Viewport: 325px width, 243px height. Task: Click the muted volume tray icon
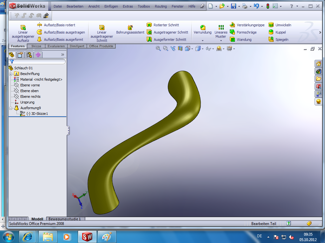[291, 237]
